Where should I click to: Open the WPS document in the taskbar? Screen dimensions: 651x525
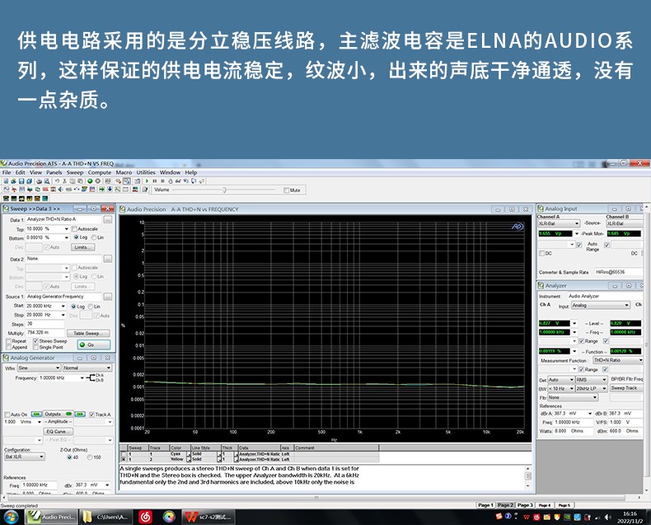(x=209, y=517)
